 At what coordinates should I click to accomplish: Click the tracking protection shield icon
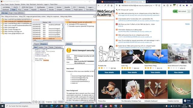pyautogui.click(x=117, y=5)
